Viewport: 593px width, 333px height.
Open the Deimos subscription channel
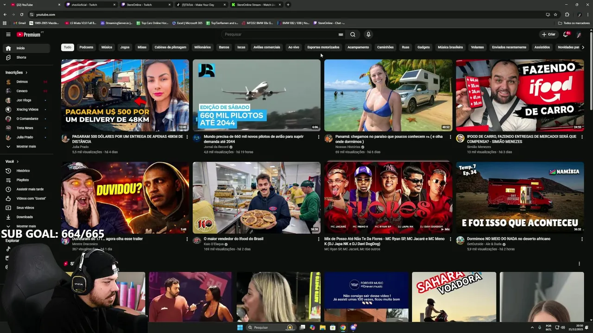point(27,81)
